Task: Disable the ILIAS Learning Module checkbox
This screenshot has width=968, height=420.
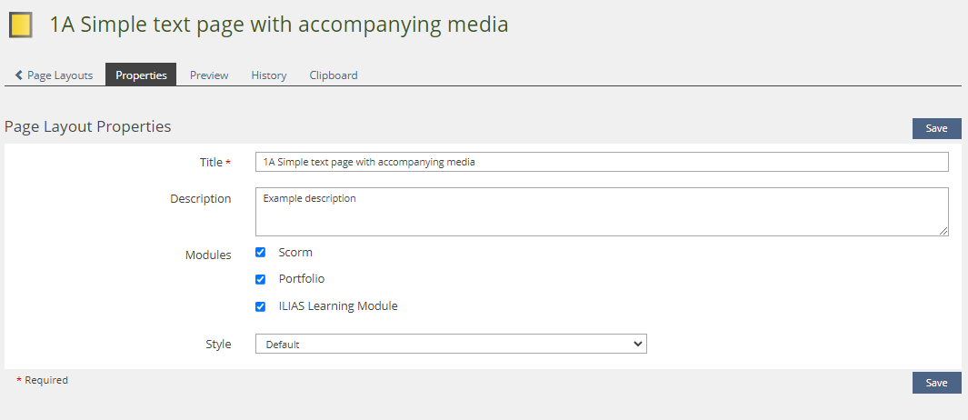Action: pos(261,306)
